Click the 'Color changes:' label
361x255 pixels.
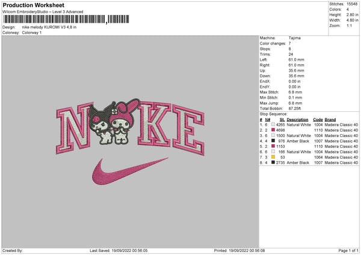click(x=273, y=43)
